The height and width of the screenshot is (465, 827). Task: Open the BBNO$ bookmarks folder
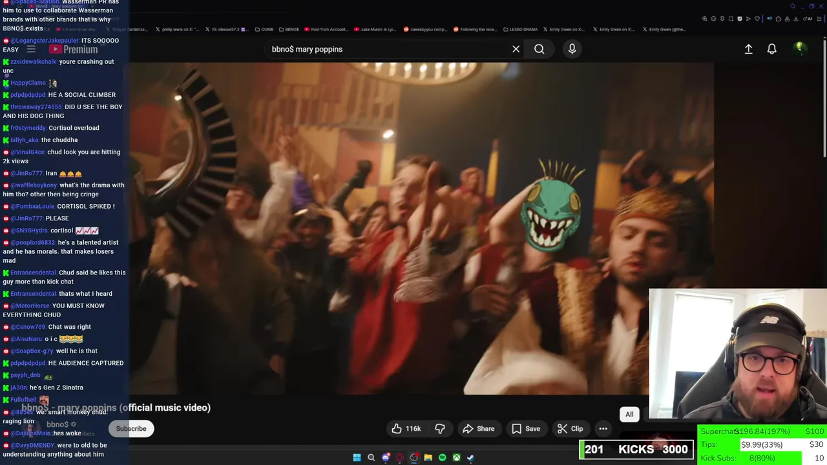288,29
